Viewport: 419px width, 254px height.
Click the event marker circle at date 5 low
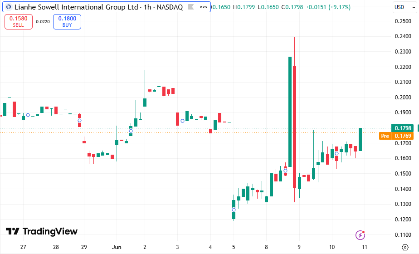(x=234, y=210)
